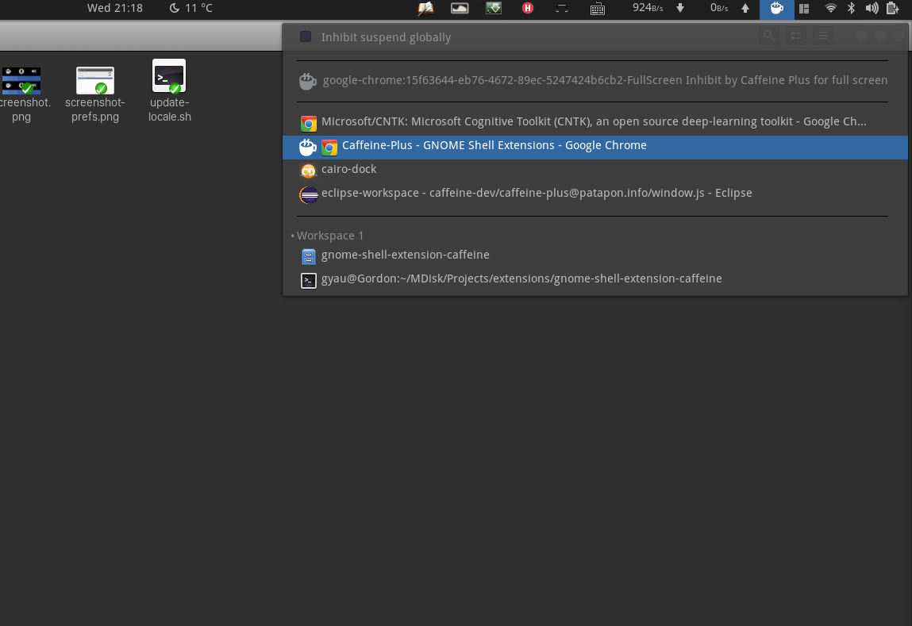Viewport: 912px width, 626px height.
Task: Click the grey coffee cup icon beside the google-chrome inhibit entry
Action: 308,81
